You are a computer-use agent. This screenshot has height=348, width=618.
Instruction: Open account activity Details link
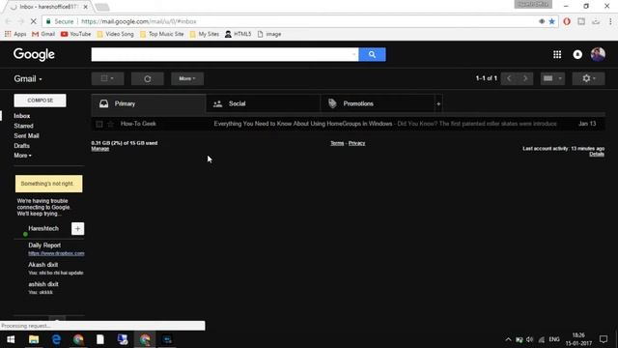tap(597, 154)
